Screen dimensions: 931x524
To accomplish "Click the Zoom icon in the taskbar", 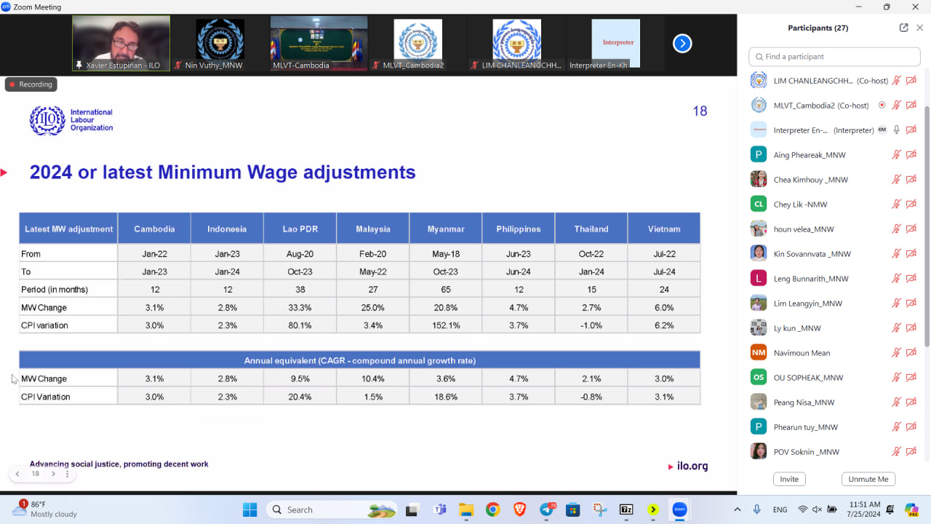I will 679,509.
